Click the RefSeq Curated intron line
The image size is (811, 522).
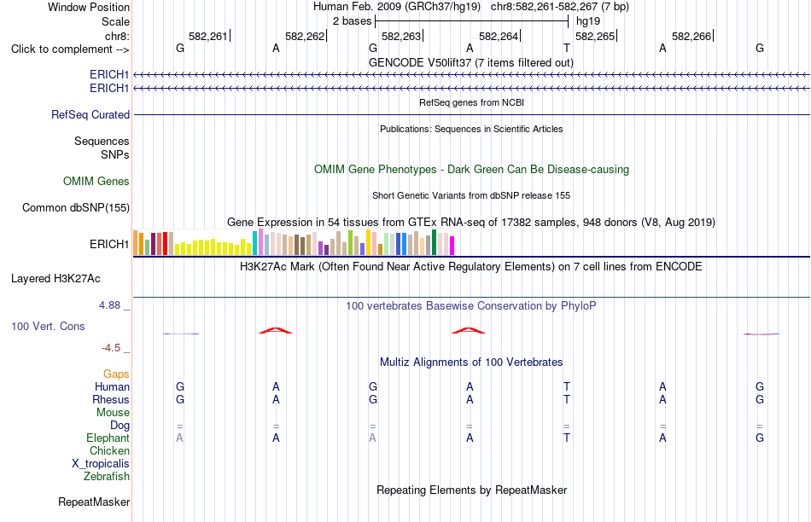471,114
